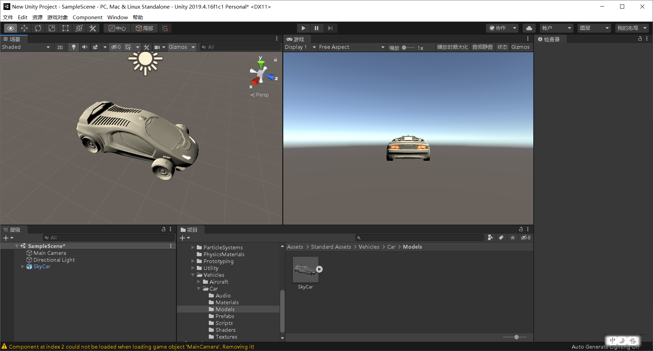The image size is (653, 351).
Task: Open the 游戏对象 GameObject menu
Action: coord(57,17)
